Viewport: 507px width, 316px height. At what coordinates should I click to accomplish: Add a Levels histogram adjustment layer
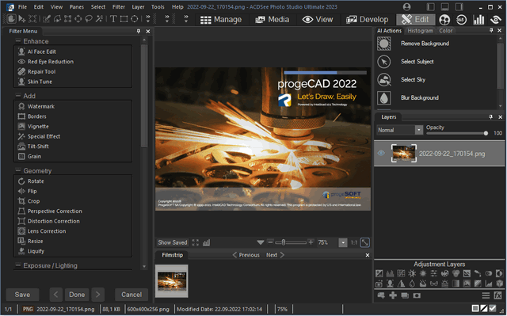tap(390, 273)
